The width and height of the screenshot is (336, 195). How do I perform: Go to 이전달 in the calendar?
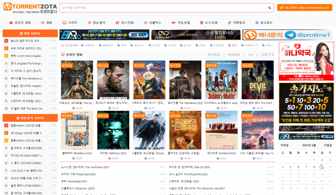[x=284, y=145]
